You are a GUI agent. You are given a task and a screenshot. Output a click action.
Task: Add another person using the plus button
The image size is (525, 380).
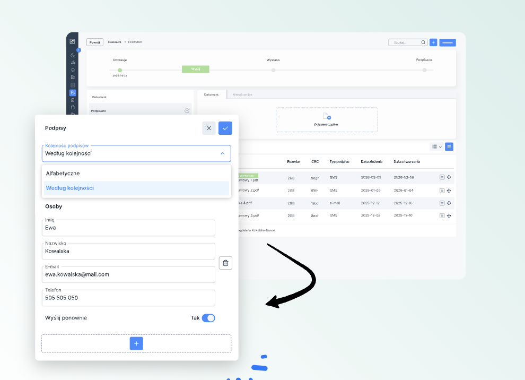tap(136, 343)
